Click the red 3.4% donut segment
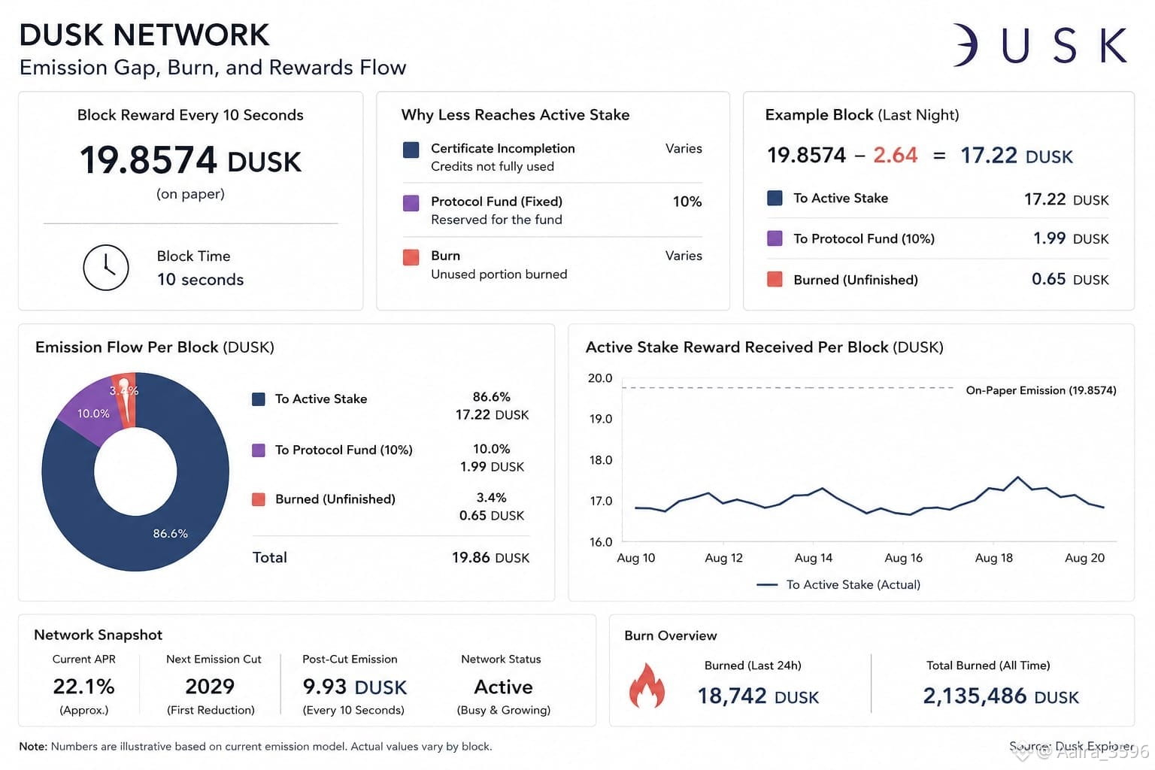This screenshot has width=1155, height=770. [126, 399]
